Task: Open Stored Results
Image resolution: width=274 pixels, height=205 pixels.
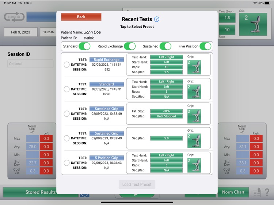Action: 41,192
